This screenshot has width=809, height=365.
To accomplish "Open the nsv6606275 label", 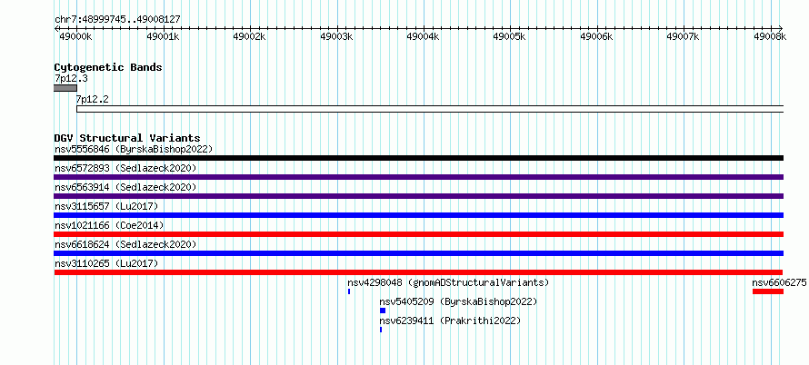I will coord(779,282).
